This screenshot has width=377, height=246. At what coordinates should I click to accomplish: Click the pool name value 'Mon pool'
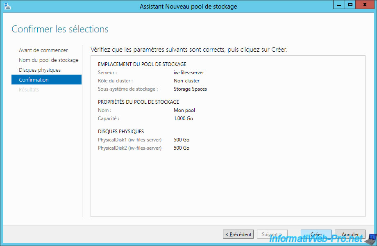pyautogui.click(x=184, y=110)
